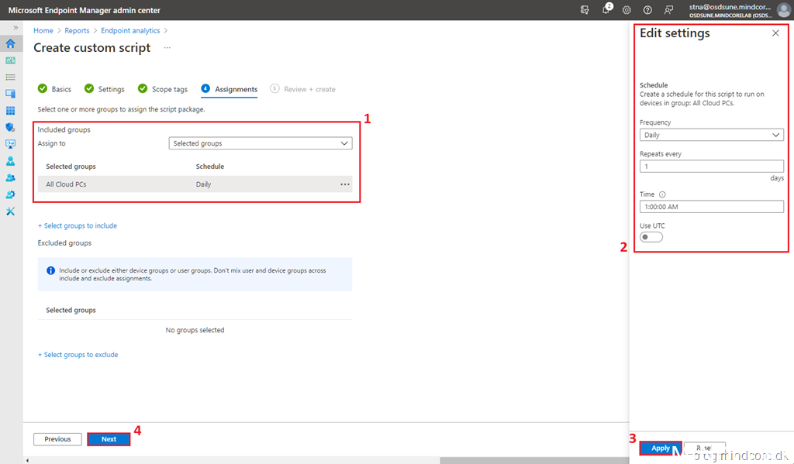Click the Select groups to exclude link
Image resolution: width=794 pixels, height=464 pixels.
pyautogui.click(x=78, y=355)
